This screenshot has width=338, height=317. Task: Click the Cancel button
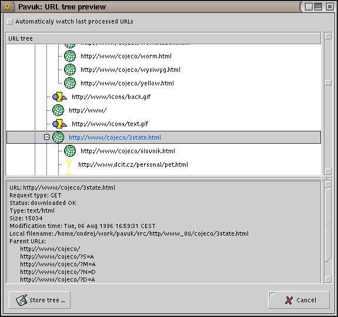(299, 300)
